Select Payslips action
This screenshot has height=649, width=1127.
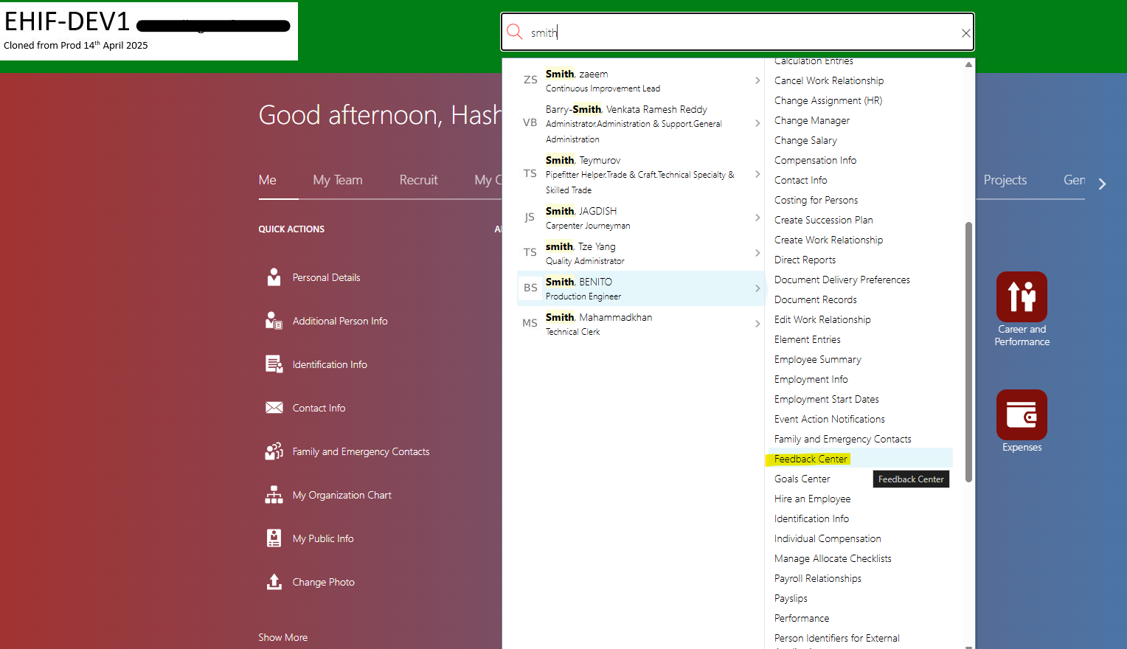791,598
